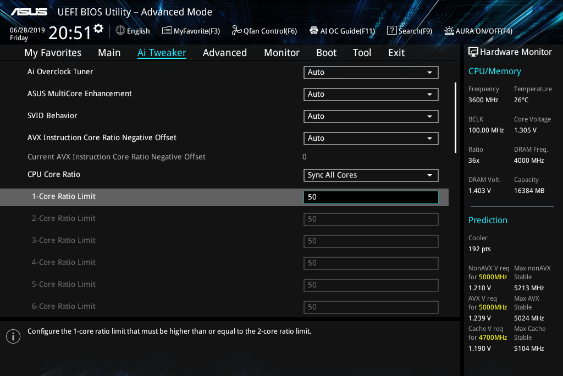Open the Monitor tab
This screenshot has height=376, width=563.
click(x=281, y=53)
